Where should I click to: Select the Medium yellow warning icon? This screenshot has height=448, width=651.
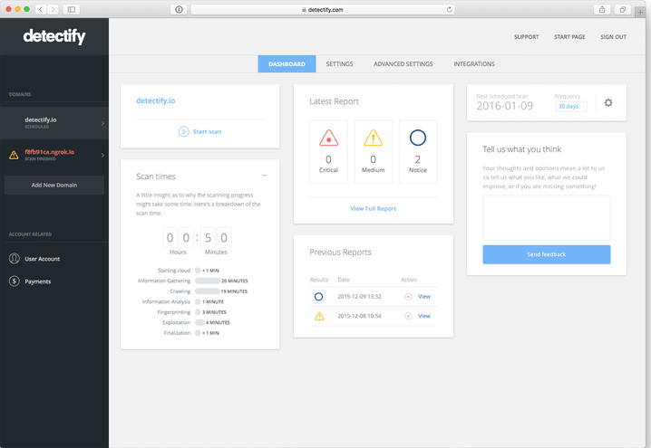click(373, 138)
